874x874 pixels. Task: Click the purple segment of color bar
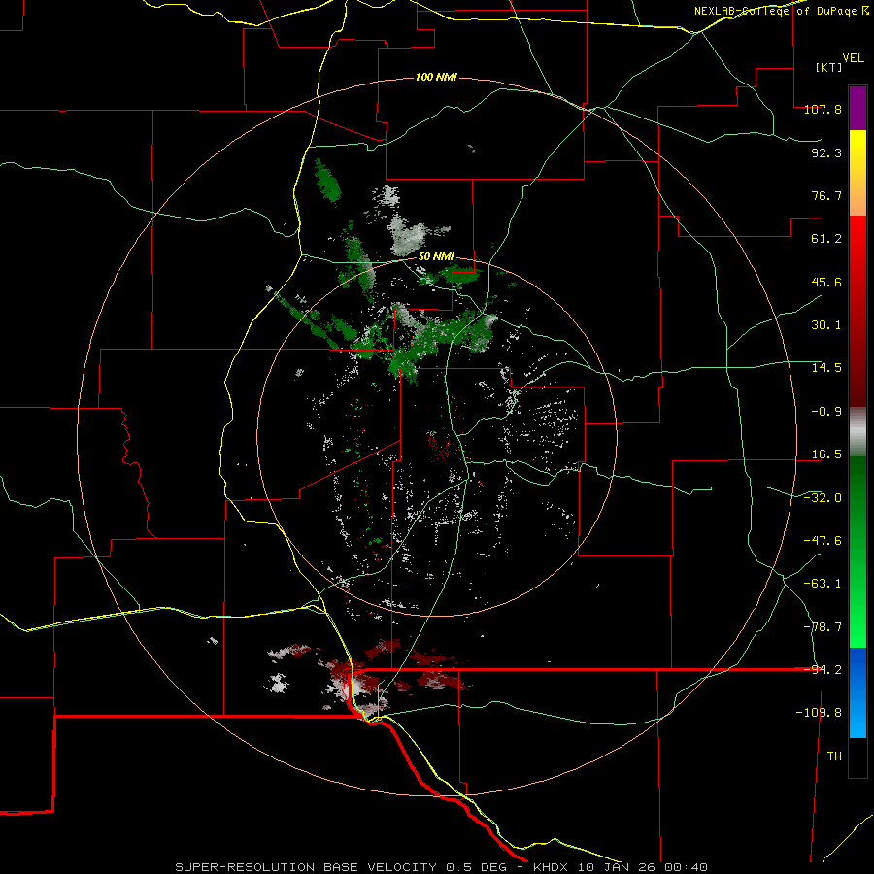(x=857, y=108)
